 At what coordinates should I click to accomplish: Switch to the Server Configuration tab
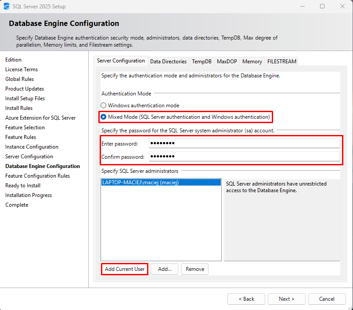[121, 61]
